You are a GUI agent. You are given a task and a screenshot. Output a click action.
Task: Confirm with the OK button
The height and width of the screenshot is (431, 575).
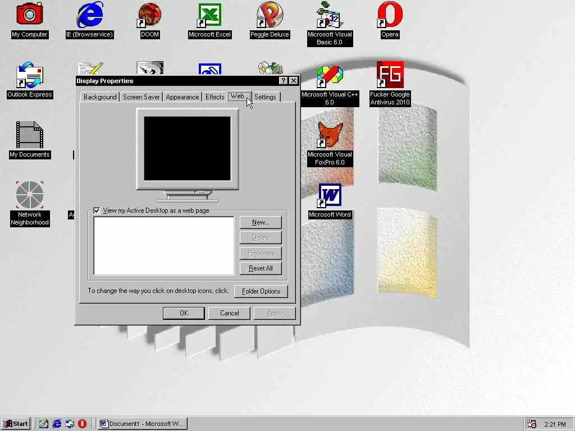[x=184, y=313]
